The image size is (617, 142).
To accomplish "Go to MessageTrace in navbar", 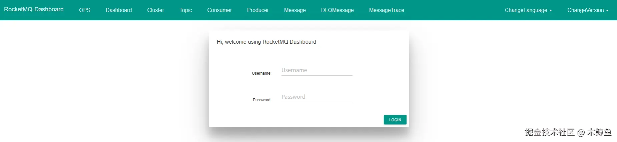I will pyautogui.click(x=387, y=10).
